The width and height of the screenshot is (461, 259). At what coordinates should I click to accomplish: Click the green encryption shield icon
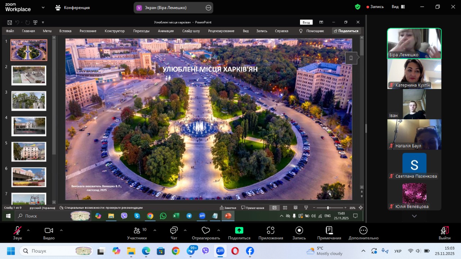(x=357, y=7)
